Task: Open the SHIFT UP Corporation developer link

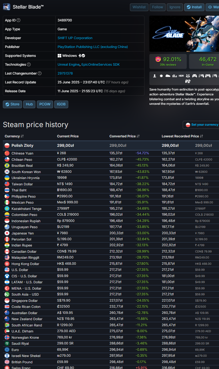Action: (x=75, y=38)
